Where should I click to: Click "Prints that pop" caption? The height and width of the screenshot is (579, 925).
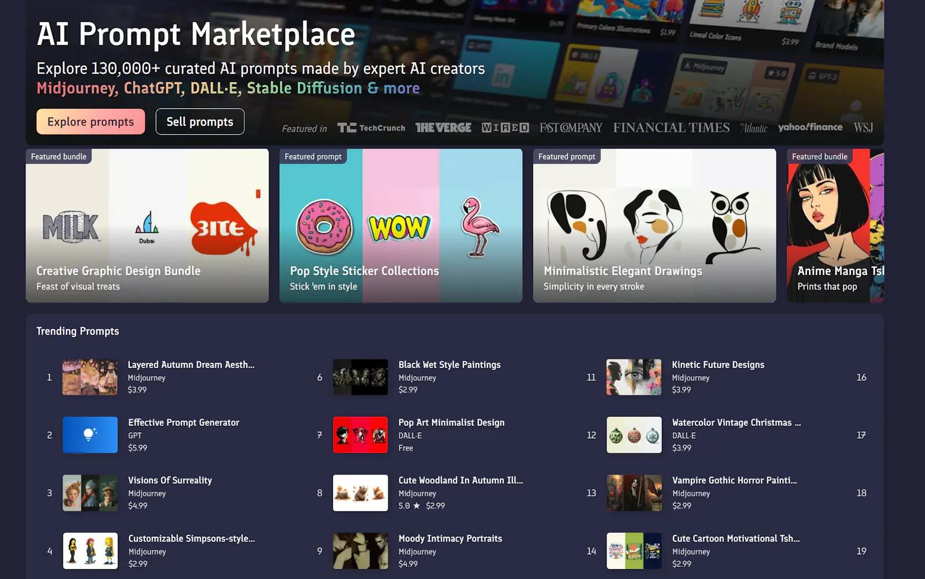click(827, 287)
